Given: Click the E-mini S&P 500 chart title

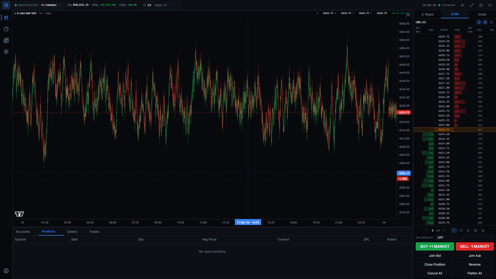Looking at the screenshot, I should click(x=27, y=13).
